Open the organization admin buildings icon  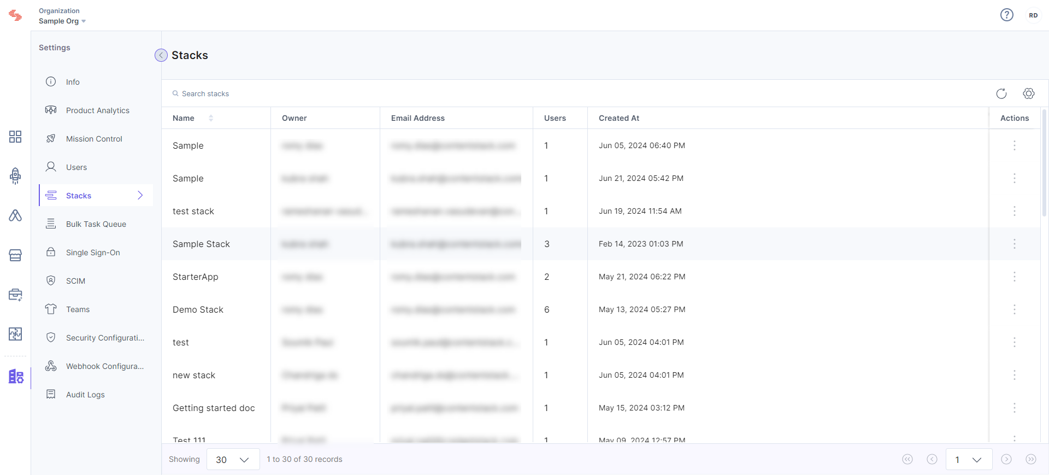pos(16,376)
